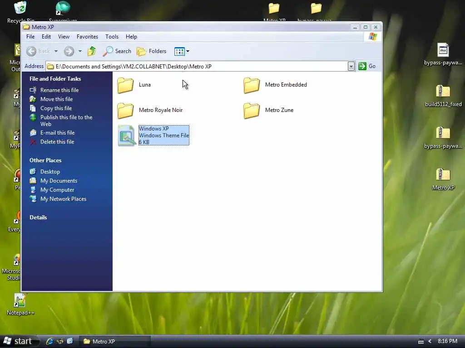Select the Windows XP theme file icon
The image size is (465, 348).
tap(127, 135)
